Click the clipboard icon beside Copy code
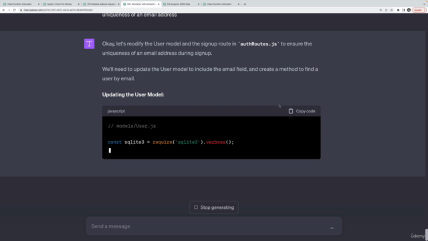Viewport: 428px width, 241px height. 291,111
